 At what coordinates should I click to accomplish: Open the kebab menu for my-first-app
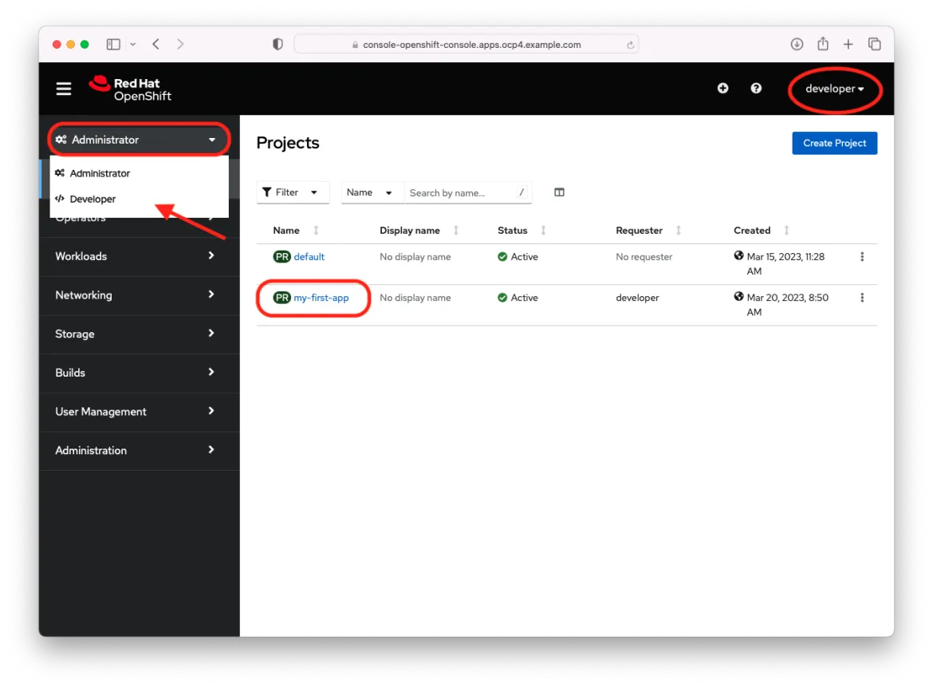point(862,297)
